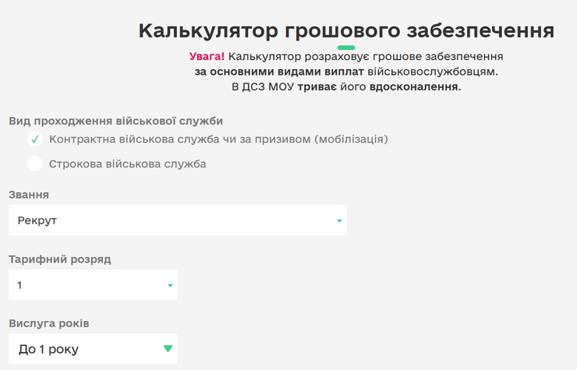Click the Контрактна військова служба option label
Image resolution: width=577 pixels, height=370 pixels.
click(218, 139)
